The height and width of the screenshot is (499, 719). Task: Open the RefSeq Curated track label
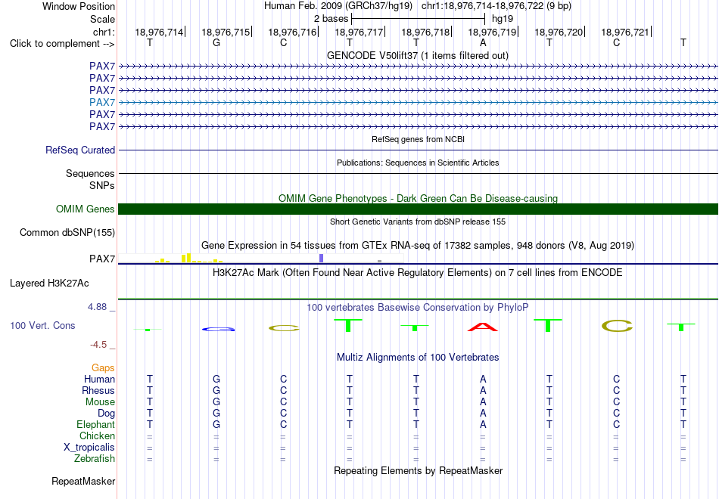[80, 150]
